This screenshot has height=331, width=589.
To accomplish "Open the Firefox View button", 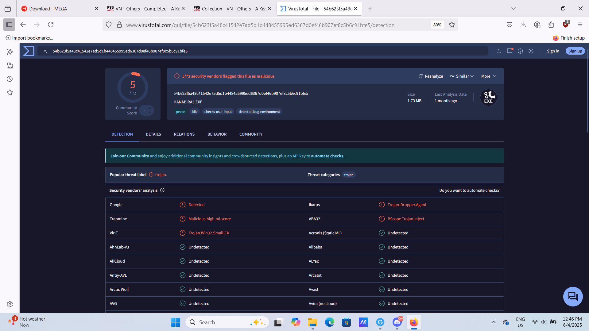I will (x=8, y=9).
